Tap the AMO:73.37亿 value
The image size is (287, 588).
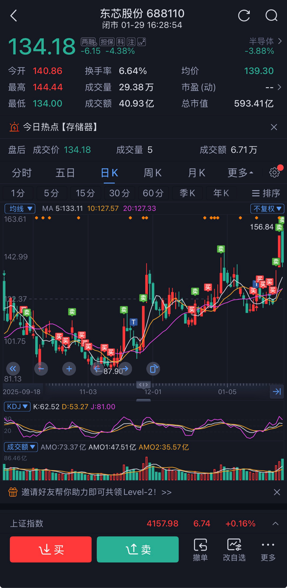point(63,447)
